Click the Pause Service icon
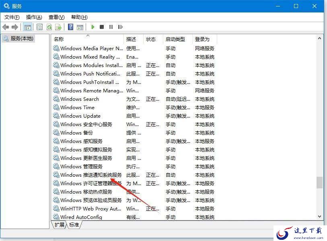Image resolution: width=327 pixels, height=241 pixels. (x=111, y=27)
